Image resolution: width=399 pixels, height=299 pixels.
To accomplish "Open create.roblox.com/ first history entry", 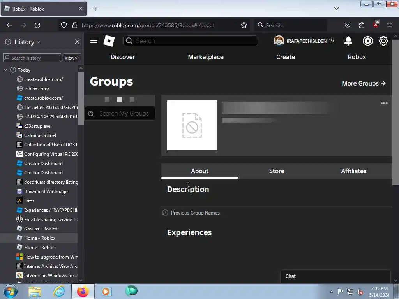I will [44, 79].
